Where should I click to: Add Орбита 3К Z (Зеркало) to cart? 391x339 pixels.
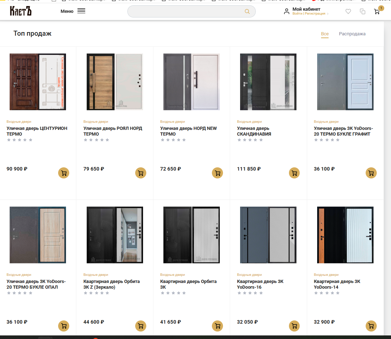click(x=141, y=326)
